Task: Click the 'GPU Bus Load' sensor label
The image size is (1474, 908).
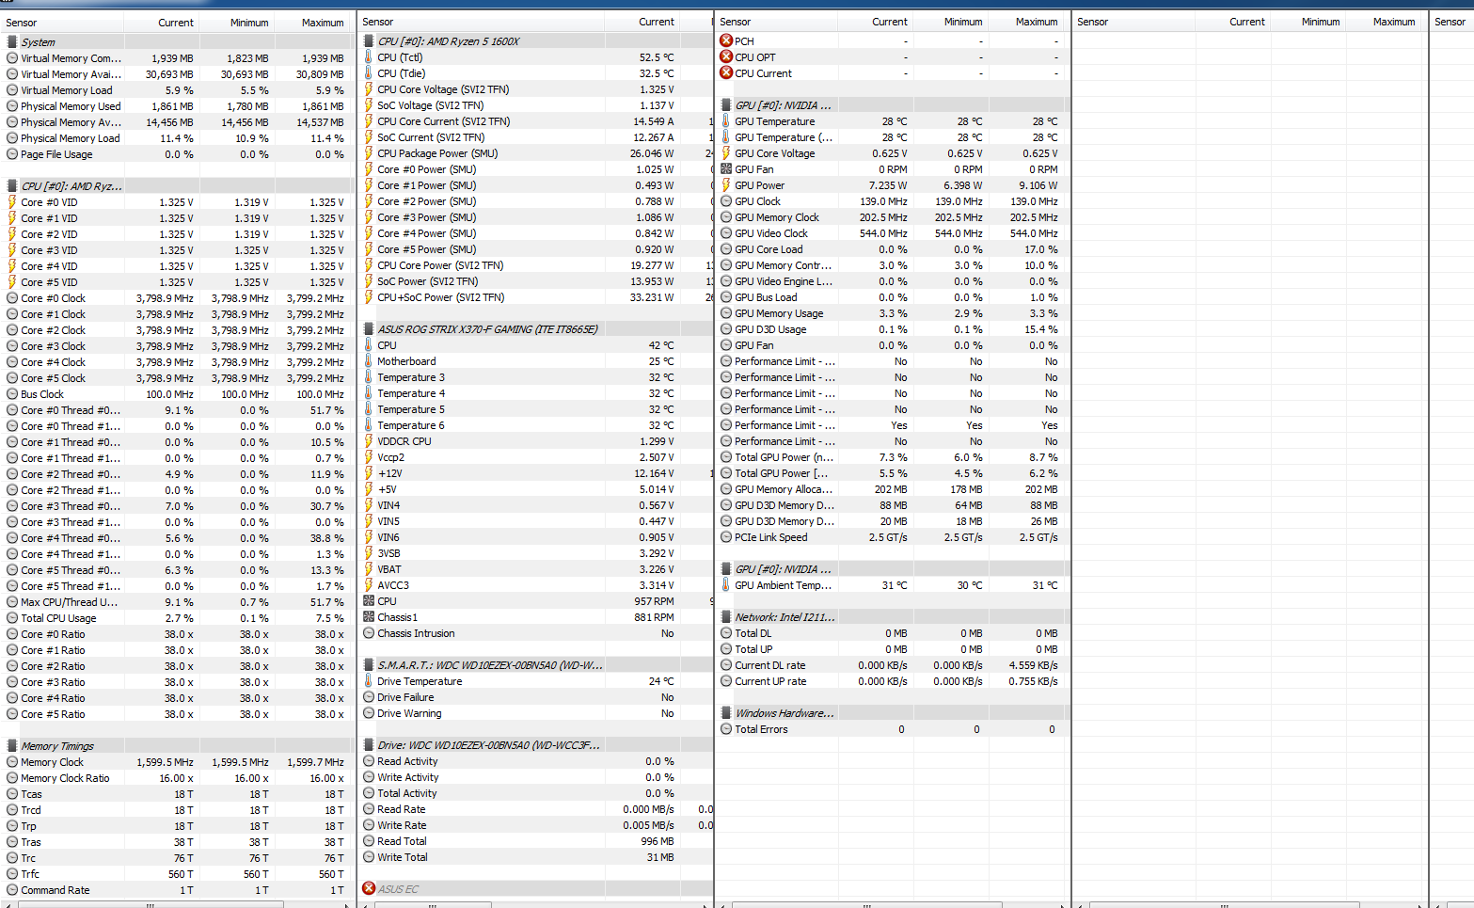Action: pyautogui.click(x=766, y=297)
